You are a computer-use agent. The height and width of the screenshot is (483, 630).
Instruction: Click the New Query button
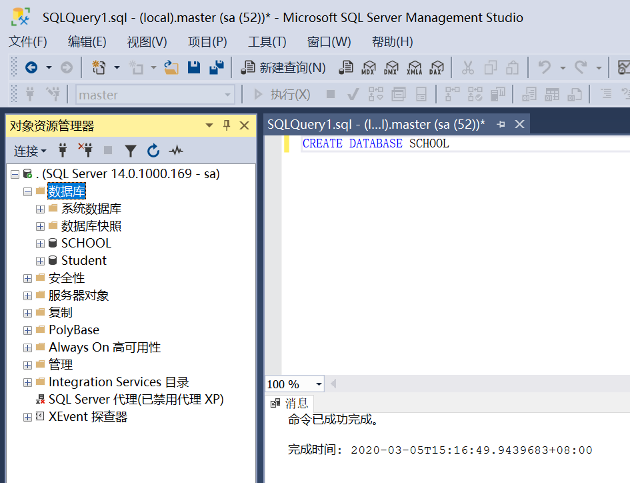(x=283, y=67)
